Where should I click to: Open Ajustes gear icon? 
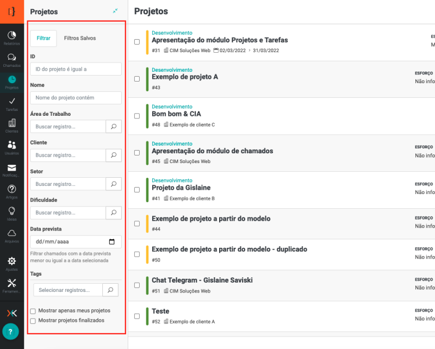(12, 263)
